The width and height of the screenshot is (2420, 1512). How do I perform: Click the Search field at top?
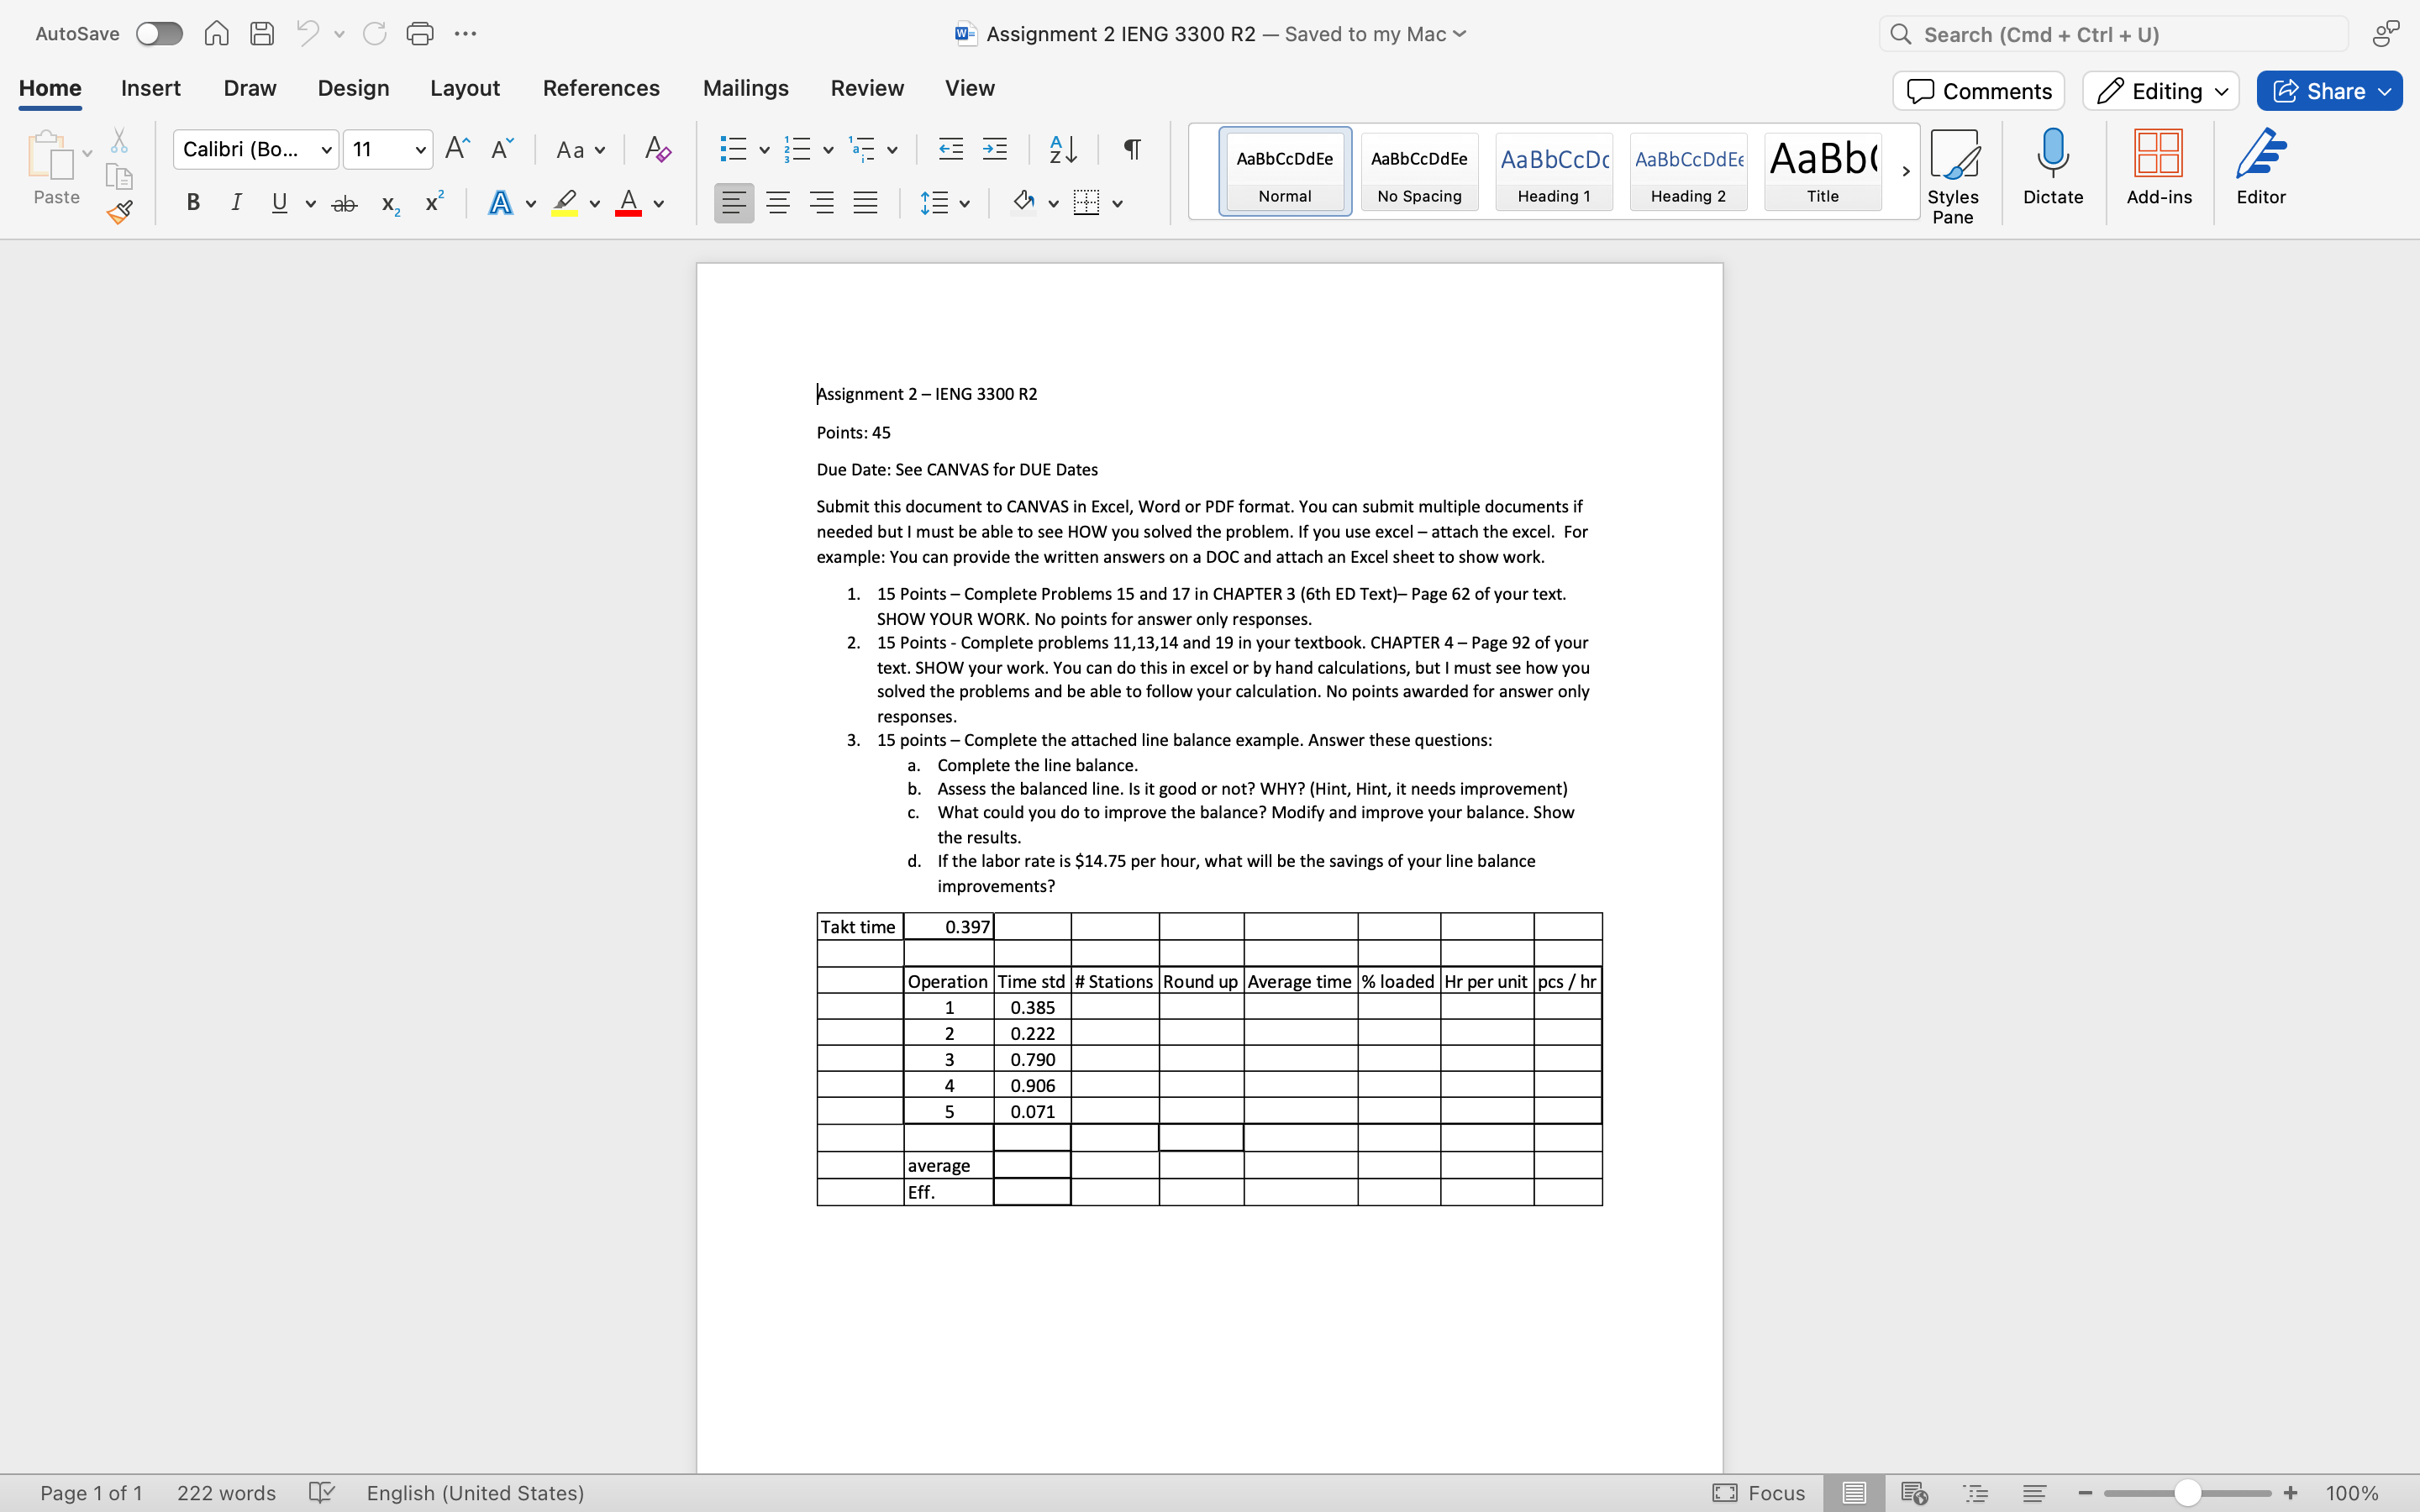point(2110,33)
